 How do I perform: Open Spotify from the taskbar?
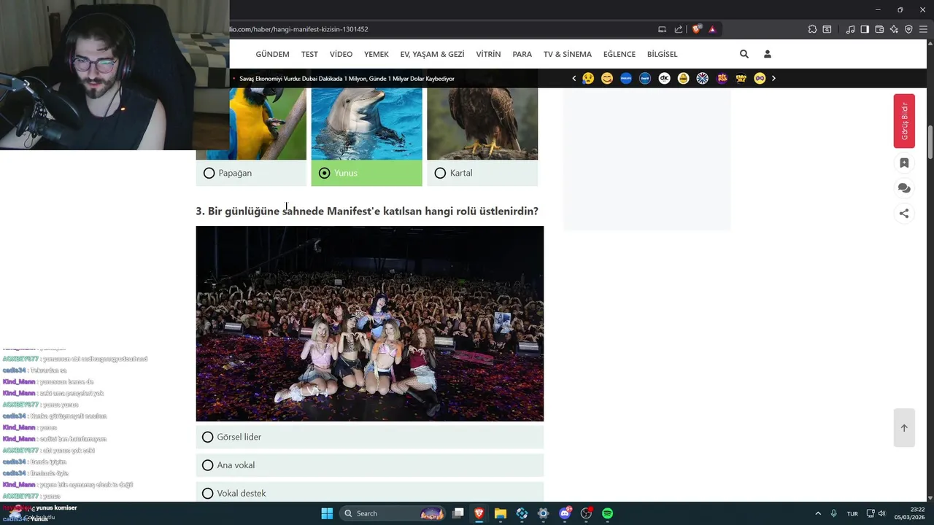607,513
